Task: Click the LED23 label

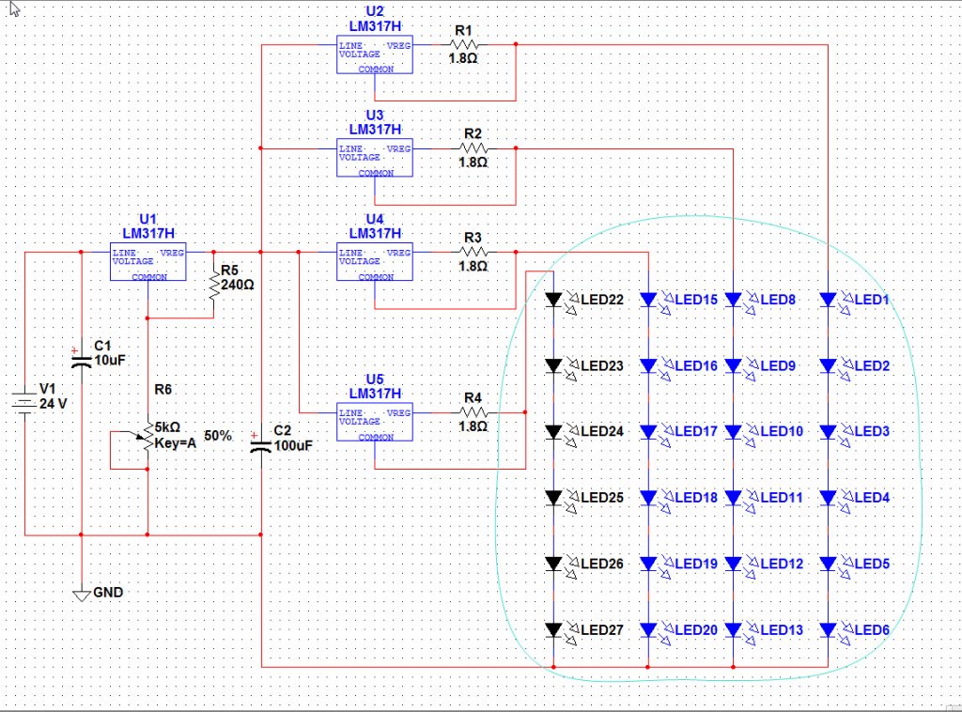Action: pos(602,366)
